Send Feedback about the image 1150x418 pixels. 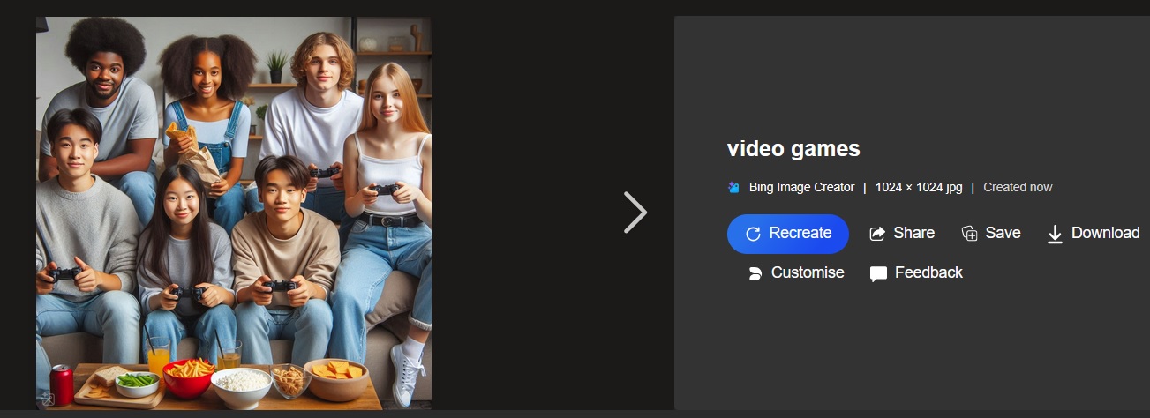tap(916, 273)
